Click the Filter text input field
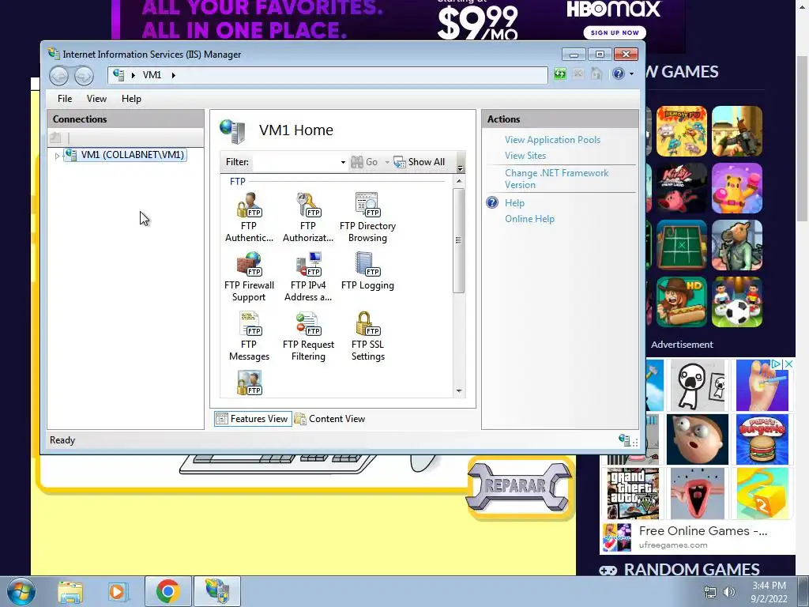 pyautogui.click(x=295, y=162)
